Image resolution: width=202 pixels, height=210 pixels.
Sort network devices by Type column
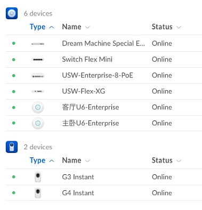coord(42,27)
